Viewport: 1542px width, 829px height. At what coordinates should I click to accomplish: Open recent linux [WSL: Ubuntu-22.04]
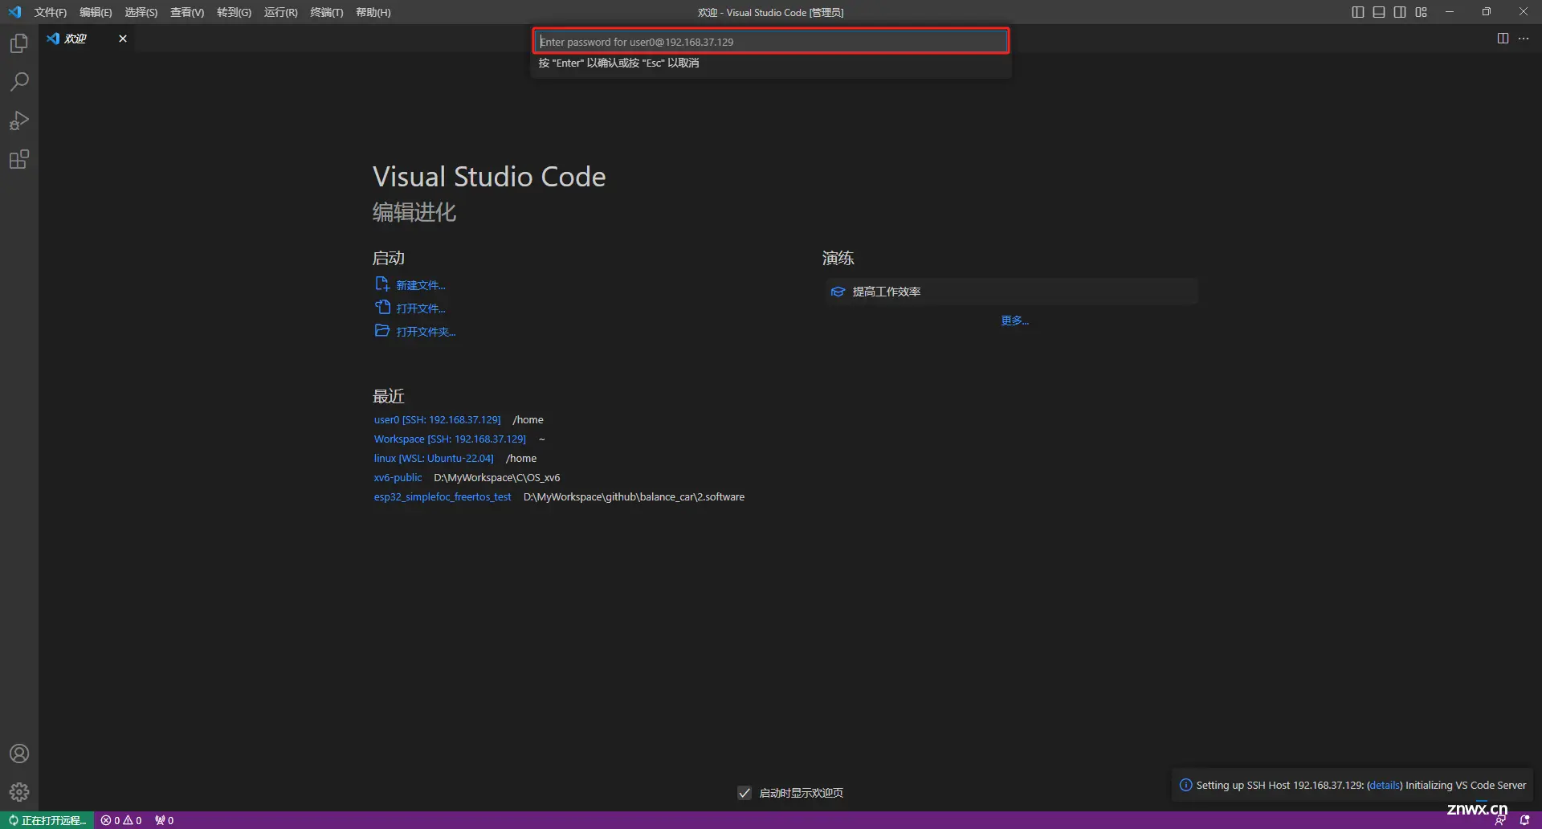pyautogui.click(x=434, y=458)
